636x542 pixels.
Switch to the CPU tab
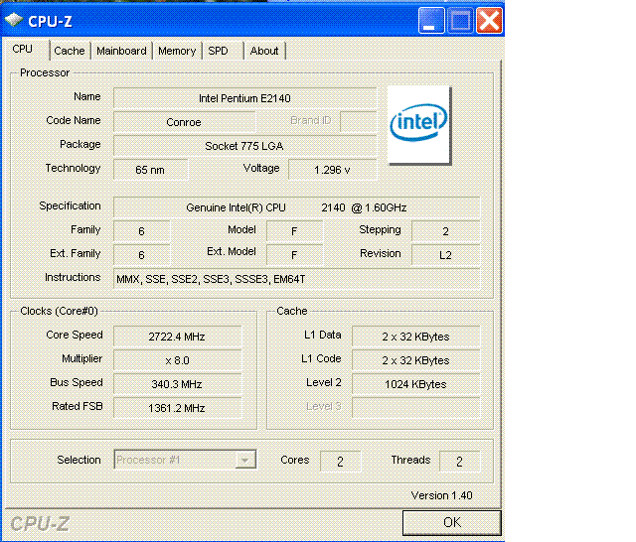pyautogui.click(x=25, y=50)
